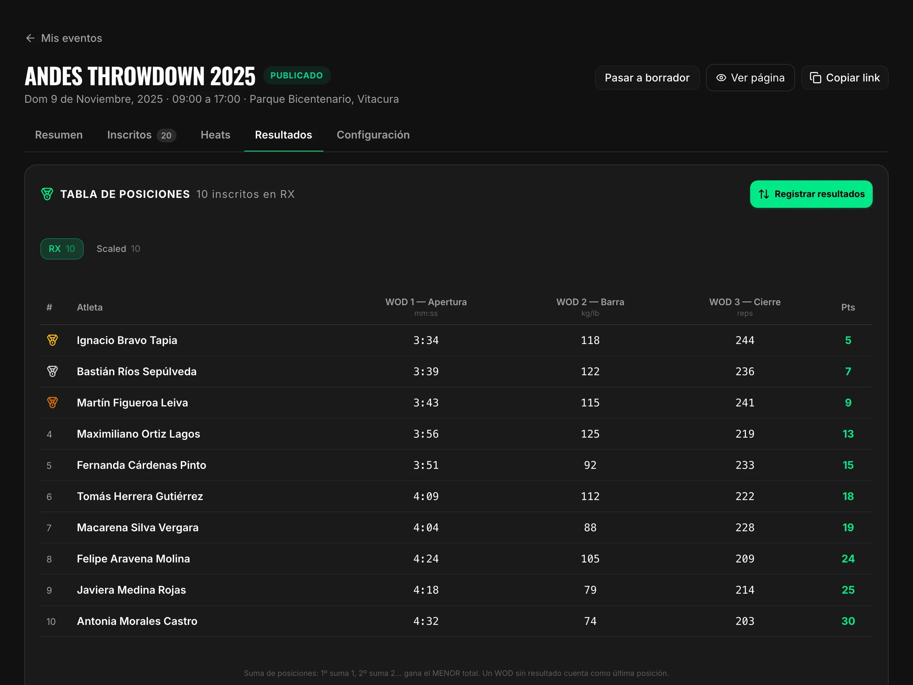Click the 3:34 time for Ignacio Bravo Tapia
Screen dimensions: 913x685
click(426, 340)
